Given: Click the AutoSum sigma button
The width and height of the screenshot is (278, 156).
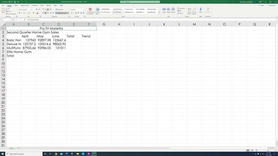Looking at the screenshot, I should [x=181, y=9].
